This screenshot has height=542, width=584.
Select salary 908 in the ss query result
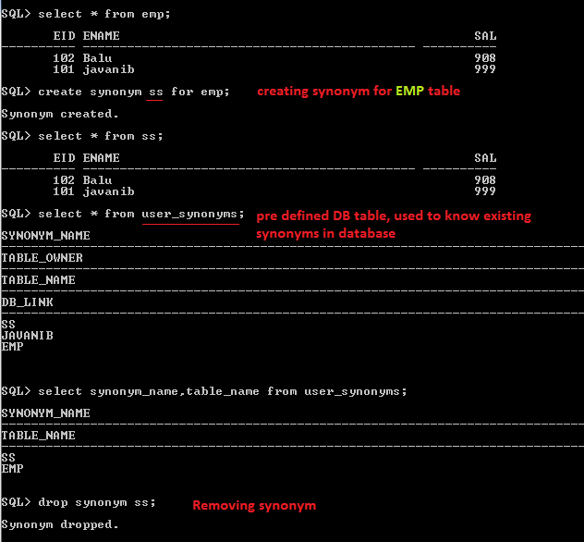click(x=485, y=180)
